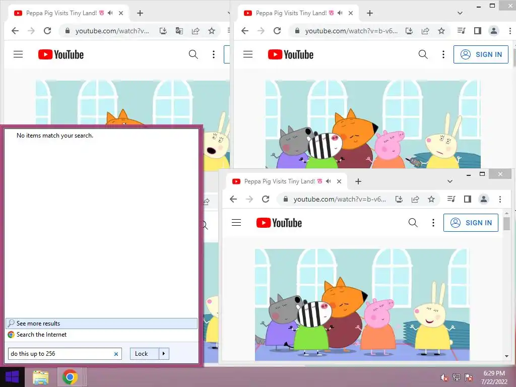Click YouTube logo in top-left window
The image size is (516, 387).
point(61,54)
